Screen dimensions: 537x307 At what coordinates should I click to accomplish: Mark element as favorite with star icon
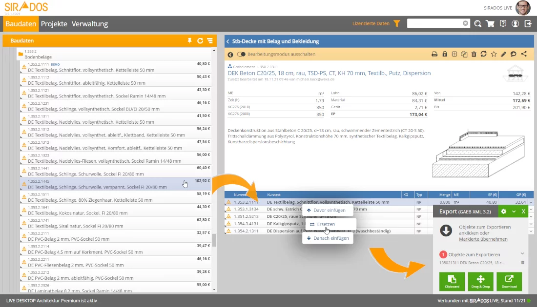pyautogui.click(x=494, y=54)
